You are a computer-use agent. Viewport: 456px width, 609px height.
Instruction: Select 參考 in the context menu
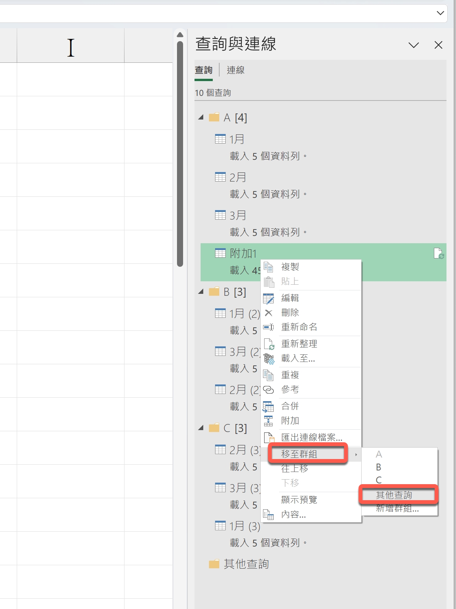(x=290, y=390)
